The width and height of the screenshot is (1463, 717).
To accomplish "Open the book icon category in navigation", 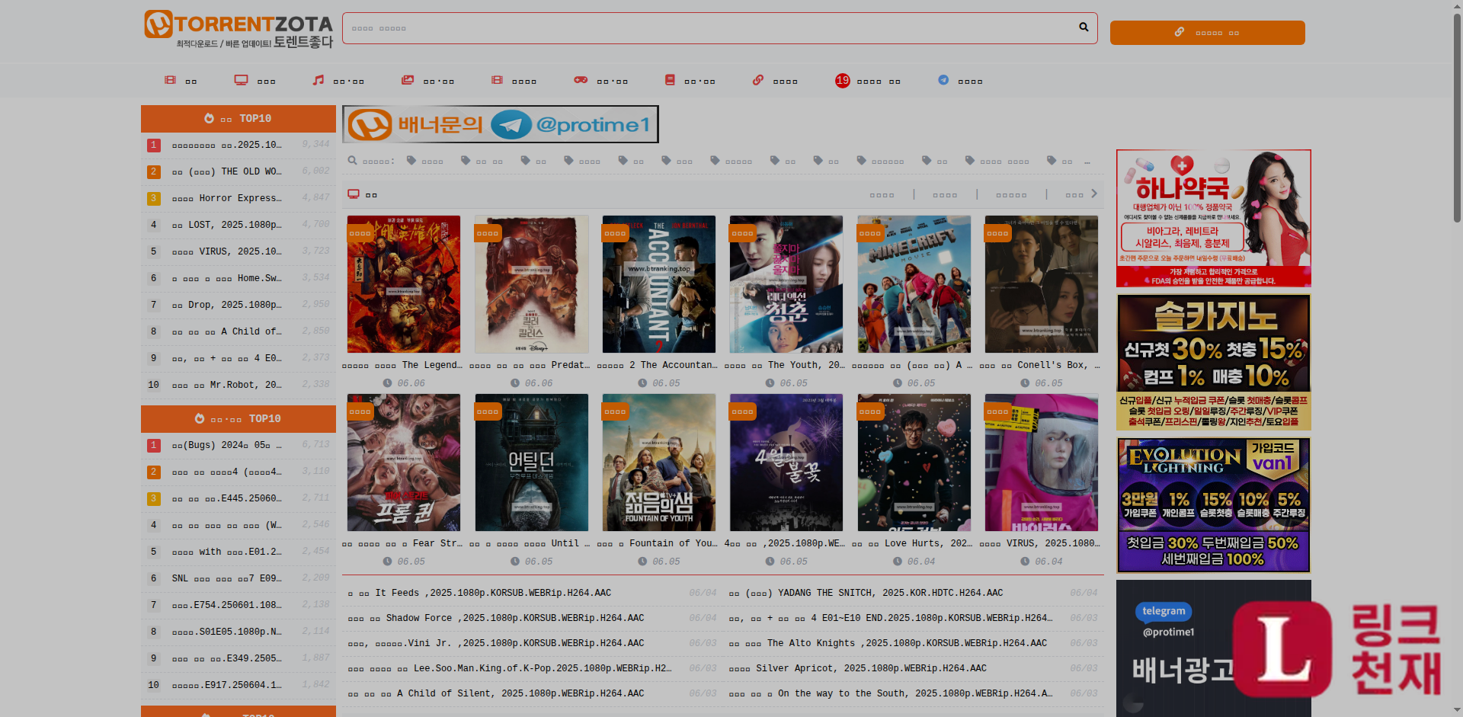I will (x=670, y=80).
